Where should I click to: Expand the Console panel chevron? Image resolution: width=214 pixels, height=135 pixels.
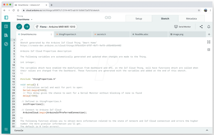point(207,130)
